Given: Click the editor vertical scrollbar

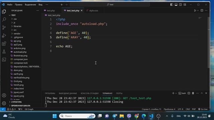Looking at the screenshot, I should click(x=209, y=42).
